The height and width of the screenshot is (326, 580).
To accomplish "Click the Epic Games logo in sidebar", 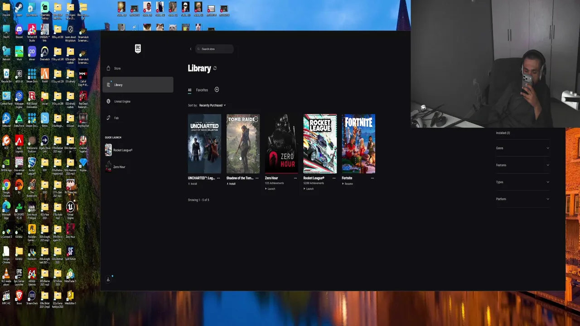I will (138, 48).
